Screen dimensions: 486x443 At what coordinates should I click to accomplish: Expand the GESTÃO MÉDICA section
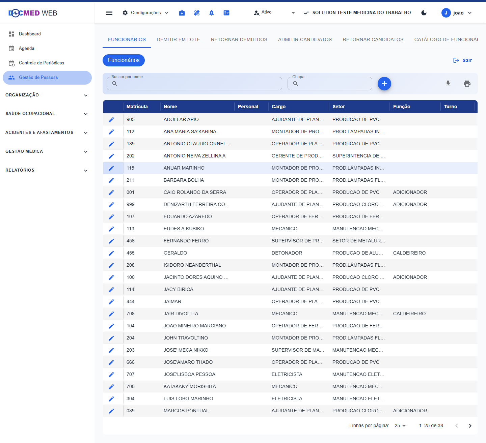[x=47, y=151]
